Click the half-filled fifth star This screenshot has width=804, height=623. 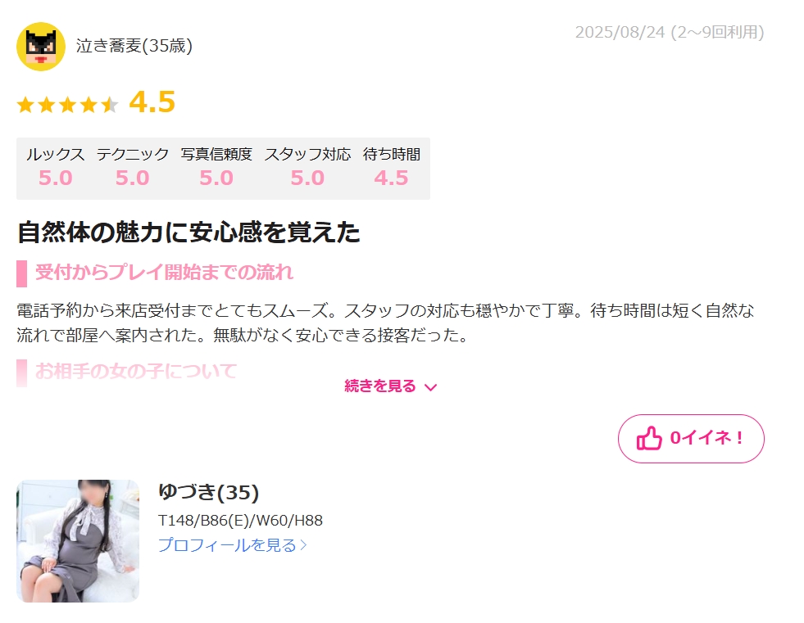pyautogui.click(x=110, y=105)
